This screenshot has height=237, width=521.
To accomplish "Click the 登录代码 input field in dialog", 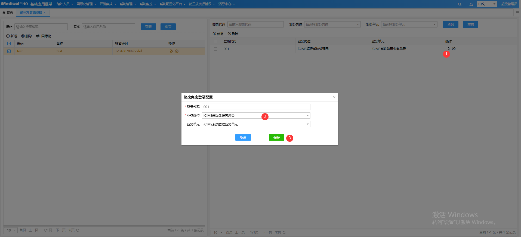I will click(256, 107).
